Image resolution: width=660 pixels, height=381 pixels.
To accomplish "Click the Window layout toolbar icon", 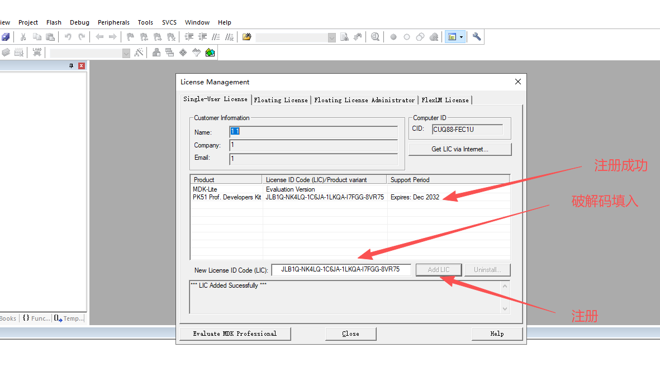I will (x=452, y=37).
